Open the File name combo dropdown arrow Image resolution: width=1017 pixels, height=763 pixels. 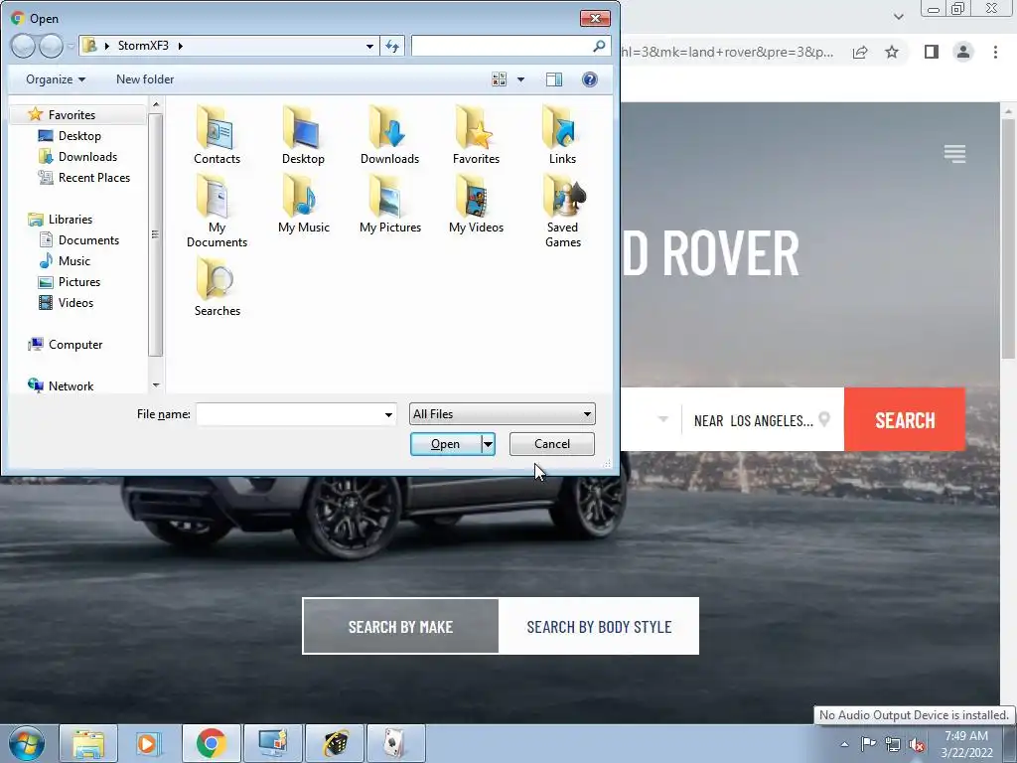point(388,414)
